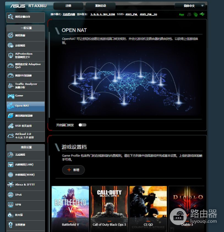224x232 pixels.
Task: Click the App link in status bar
Action: (181, 15)
